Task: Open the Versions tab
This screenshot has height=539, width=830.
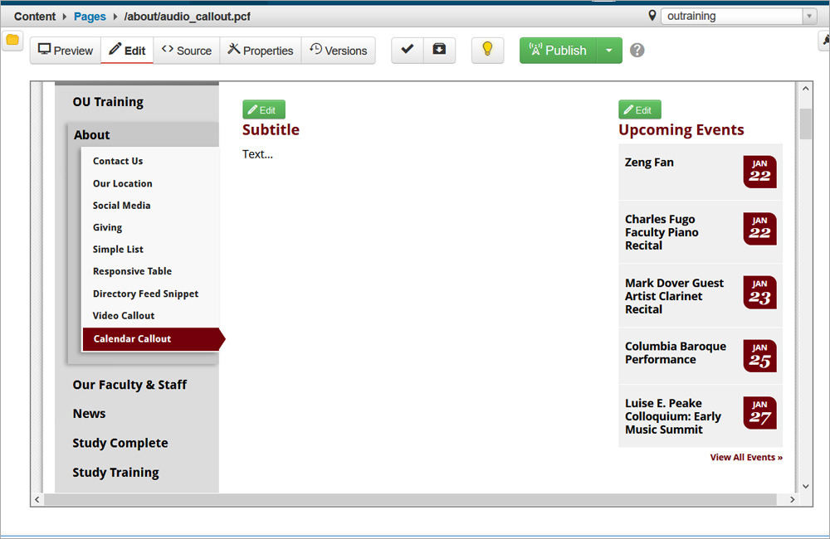Action: pyautogui.click(x=339, y=51)
